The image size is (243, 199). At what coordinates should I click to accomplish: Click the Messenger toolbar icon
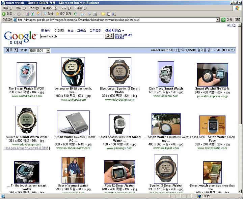click(x=114, y=14)
